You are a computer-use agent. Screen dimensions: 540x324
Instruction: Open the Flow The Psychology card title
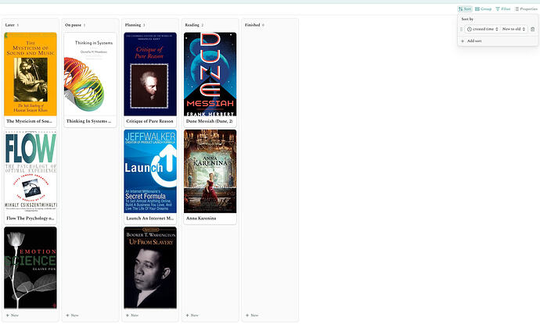click(x=31, y=218)
